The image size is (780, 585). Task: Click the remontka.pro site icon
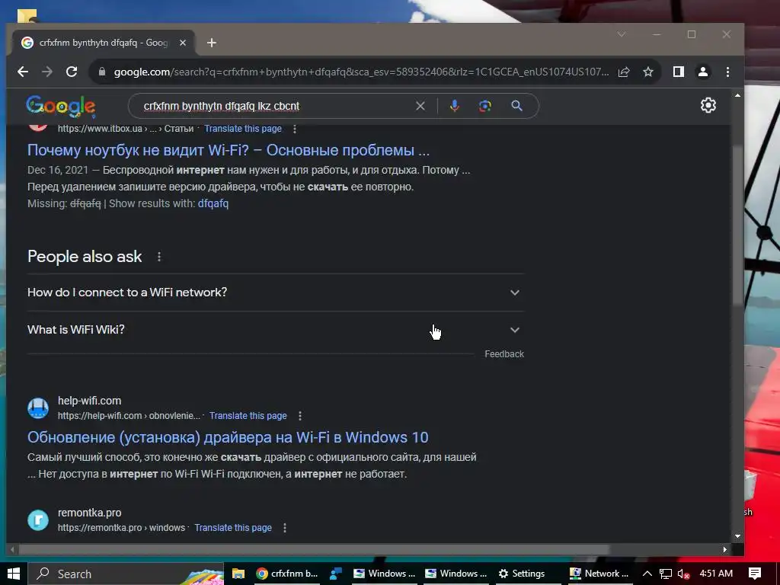(38, 519)
